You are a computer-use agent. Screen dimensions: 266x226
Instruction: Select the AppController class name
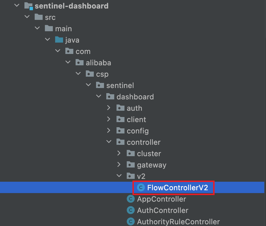click(x=161, y=199)
